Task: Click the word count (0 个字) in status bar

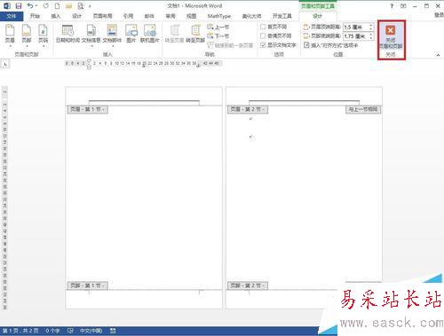Action: (x=52, y=331)
